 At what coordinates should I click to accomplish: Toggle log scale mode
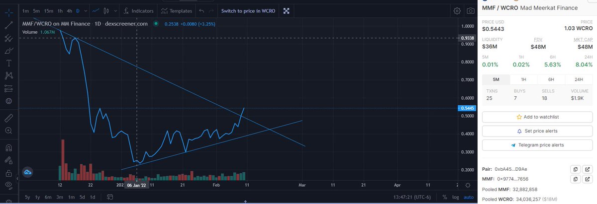tap(455, 197)
